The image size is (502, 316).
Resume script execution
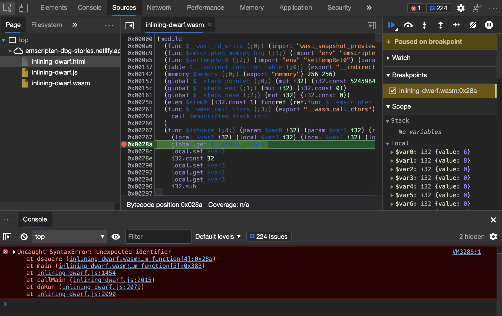(391, 25)
